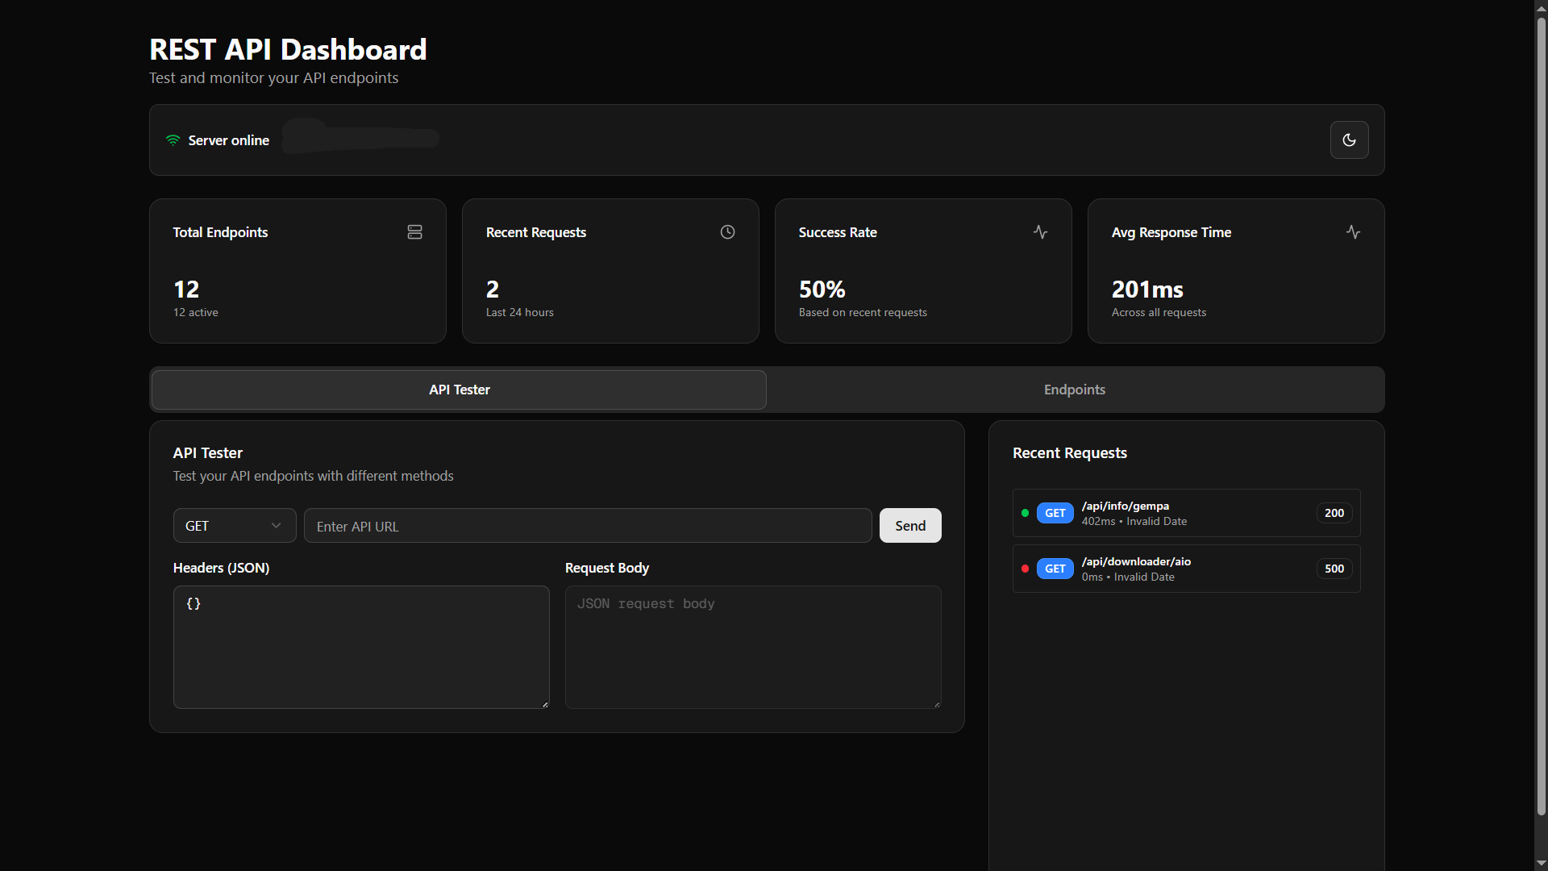The width and height of the screenshot is (1548, 871).
Task: Toggle dark mode with moon icon
Action: point(1349,140)
